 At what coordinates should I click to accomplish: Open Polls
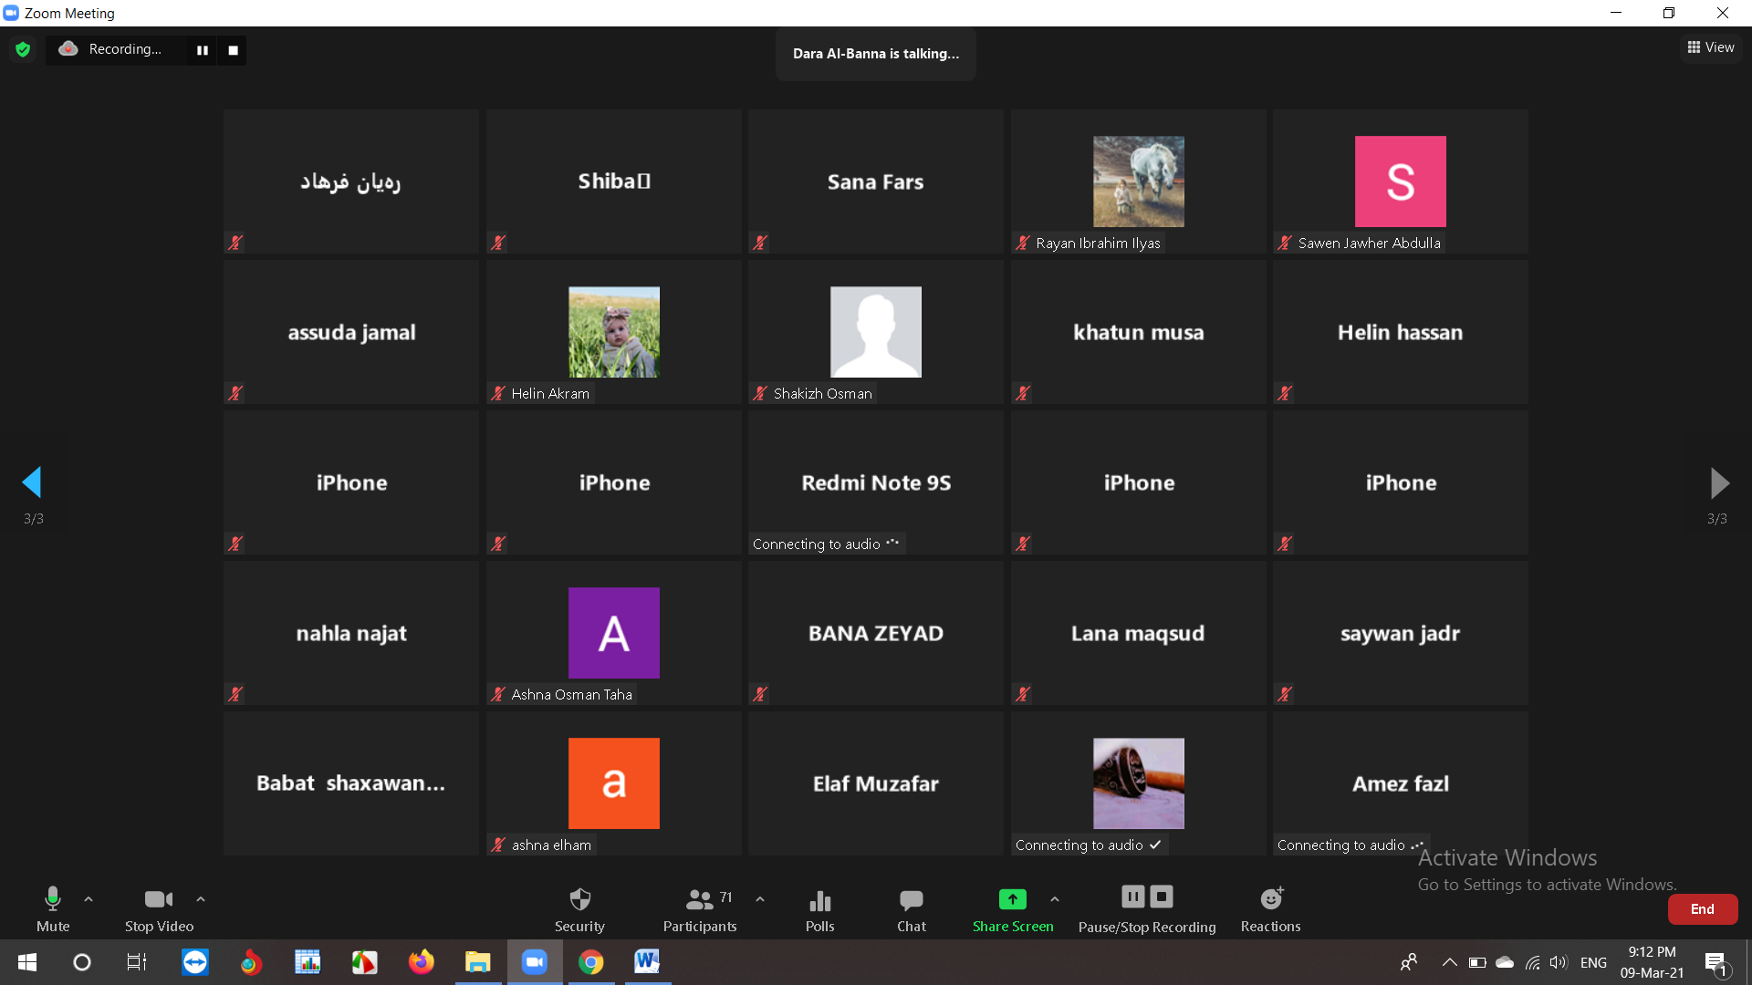[819, 909]
